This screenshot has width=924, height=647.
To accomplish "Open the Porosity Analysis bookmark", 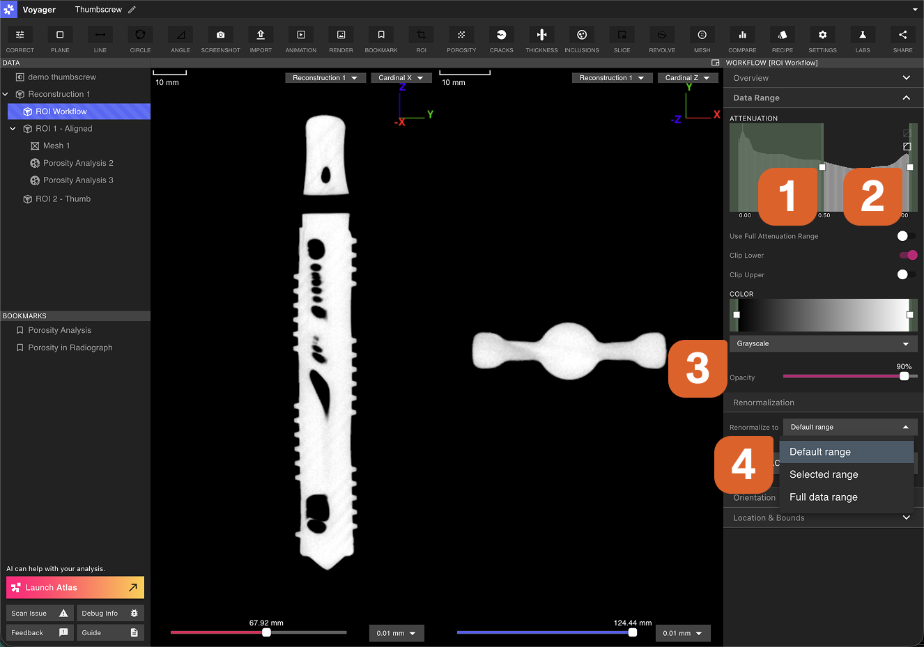I will tap(59, 330).
